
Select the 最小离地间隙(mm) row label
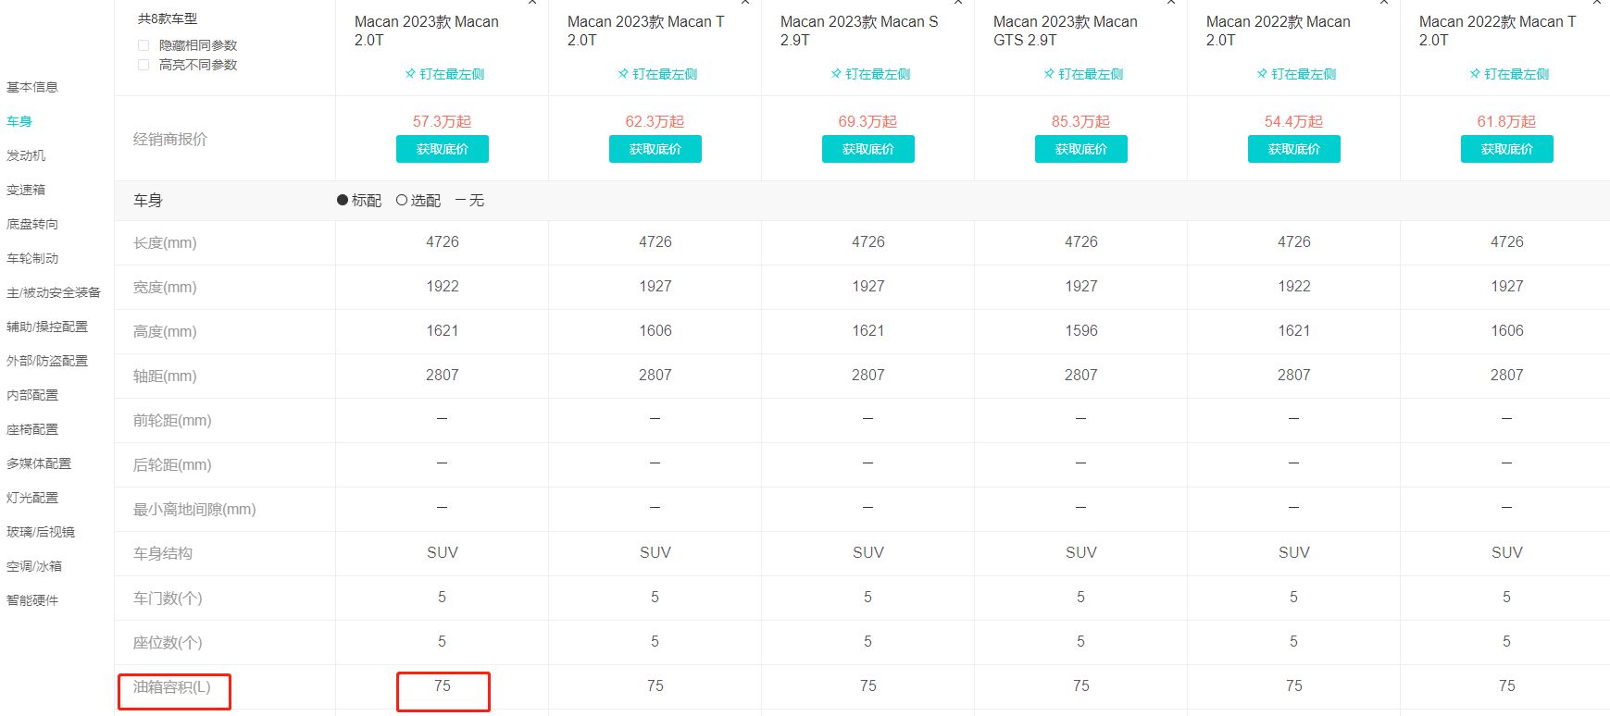[x=194, y=510]
